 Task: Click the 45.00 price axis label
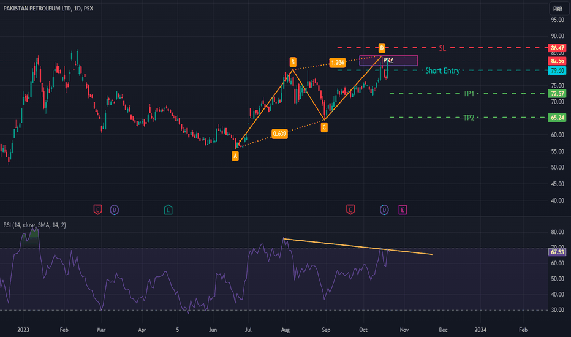click(558, 184)
